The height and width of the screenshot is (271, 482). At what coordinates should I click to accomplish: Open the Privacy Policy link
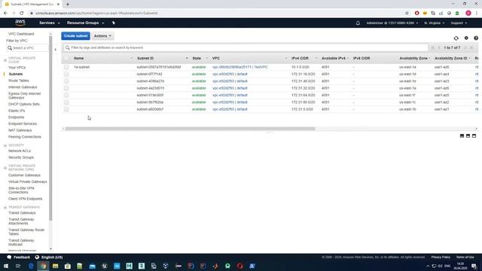[441, 257]
